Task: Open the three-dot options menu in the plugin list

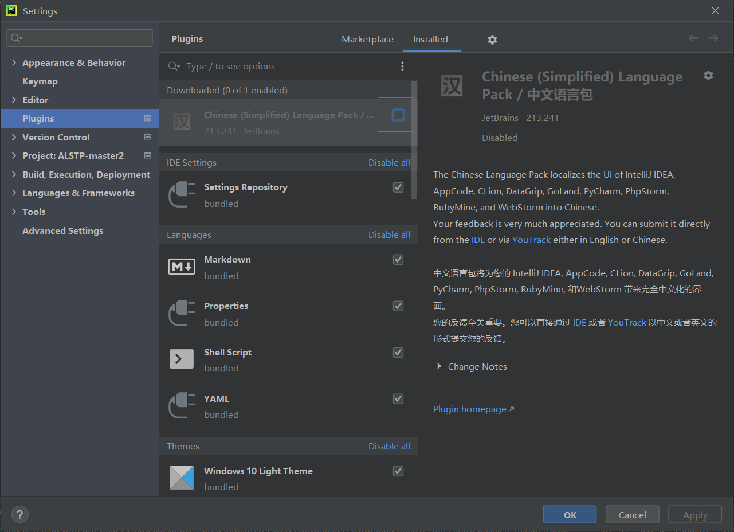Action: pos(402,66)
